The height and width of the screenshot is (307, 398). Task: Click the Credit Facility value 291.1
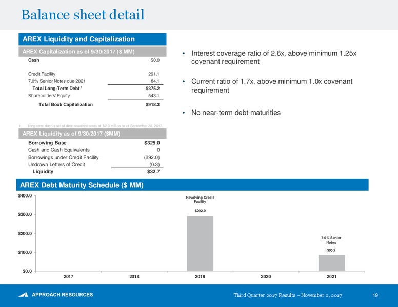[154, 74]
